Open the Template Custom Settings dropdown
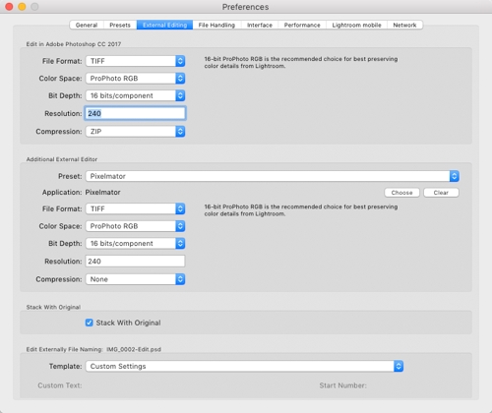 [244, 366]
